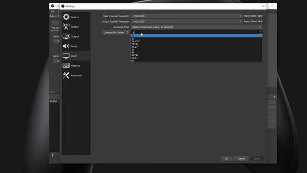Choose 60 at the bottom of FPS list
Screen dimensions: 307x173
pos(196,61)
